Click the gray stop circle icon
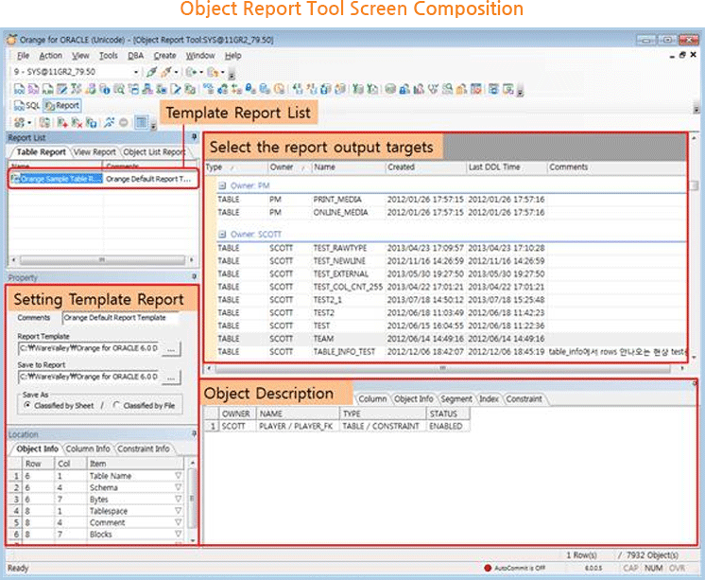This screenshot has width=705, height=580. [x=123, y=122]
